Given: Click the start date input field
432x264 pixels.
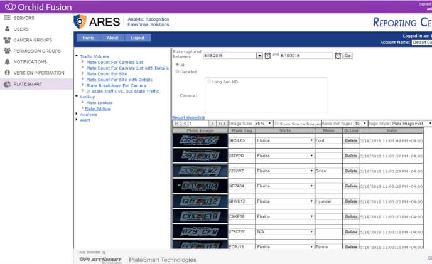Looking at the screenshot, I should coord(230,56).
